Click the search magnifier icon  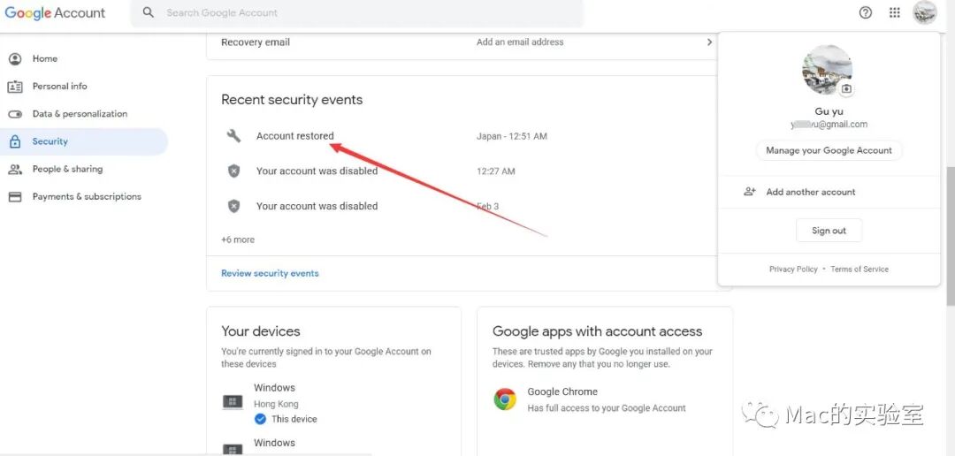148,12
